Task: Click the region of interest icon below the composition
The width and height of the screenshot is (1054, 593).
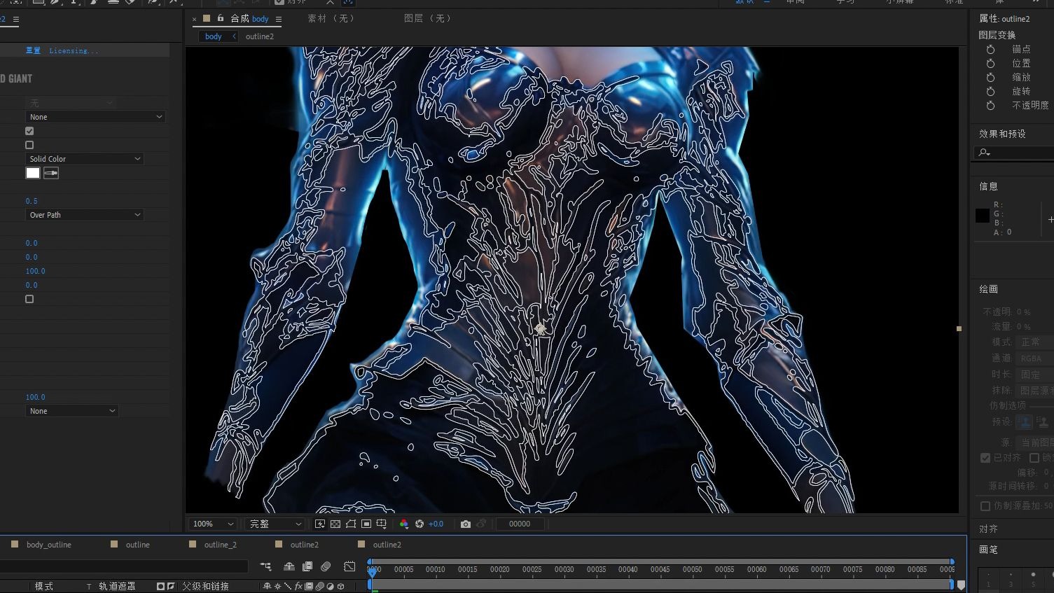Action: pyautogui.click(x=366, y=524)
